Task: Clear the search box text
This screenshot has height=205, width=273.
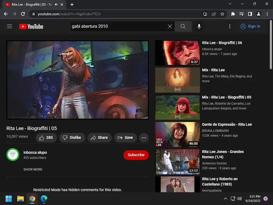Action: point(170,26)
